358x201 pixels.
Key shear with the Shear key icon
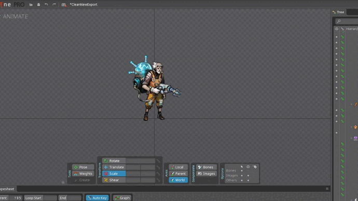click(x=158, y=180)
